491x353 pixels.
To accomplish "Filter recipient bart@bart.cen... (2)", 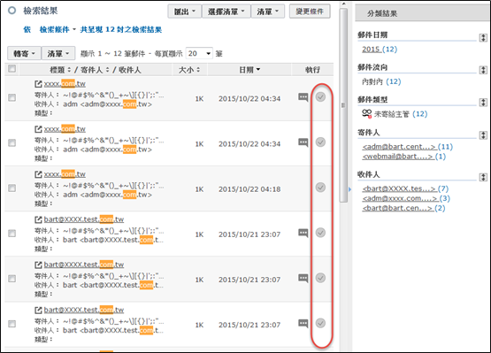I will click(403, 208).
